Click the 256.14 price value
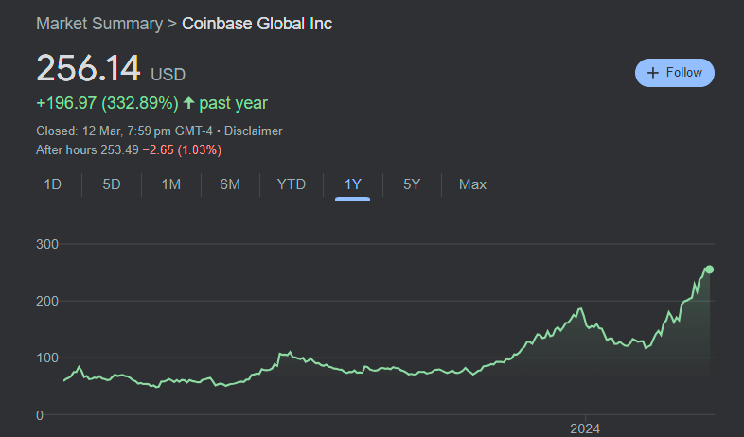The height and width of the screenshot is (437, 744). coord(88,68)
